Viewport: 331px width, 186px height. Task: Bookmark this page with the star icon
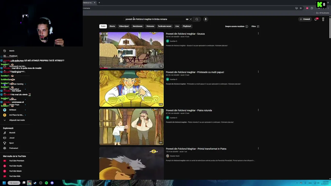pyautogui.click(x=301, y=8)
